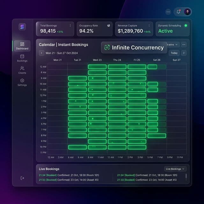The height and width of the screenshot is (204, 204).
Task: Click the +44% revenue change
Action: (147, 32)
